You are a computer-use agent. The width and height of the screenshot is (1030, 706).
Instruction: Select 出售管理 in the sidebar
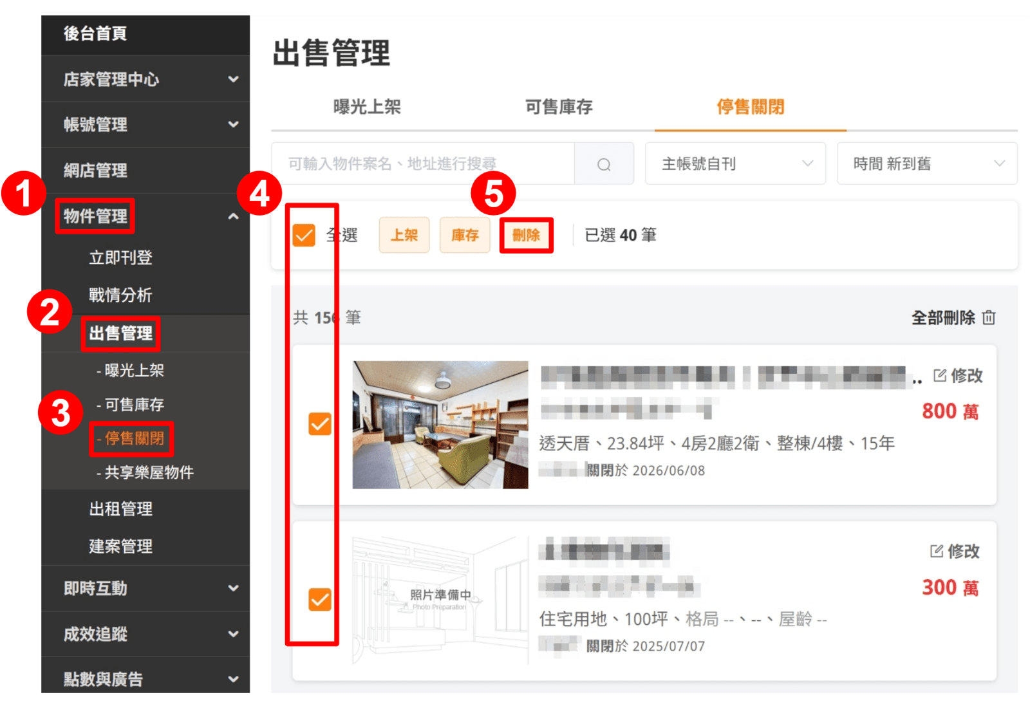pos(121,333)
